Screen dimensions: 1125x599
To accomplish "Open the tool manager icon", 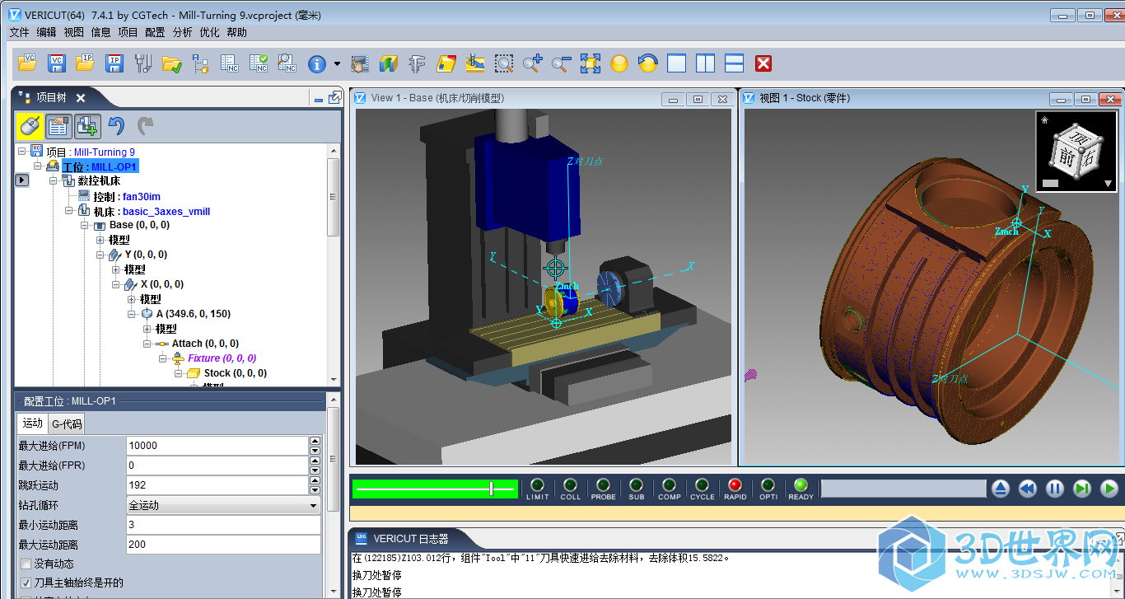I will pyautogui.click(x=143, y=63).
